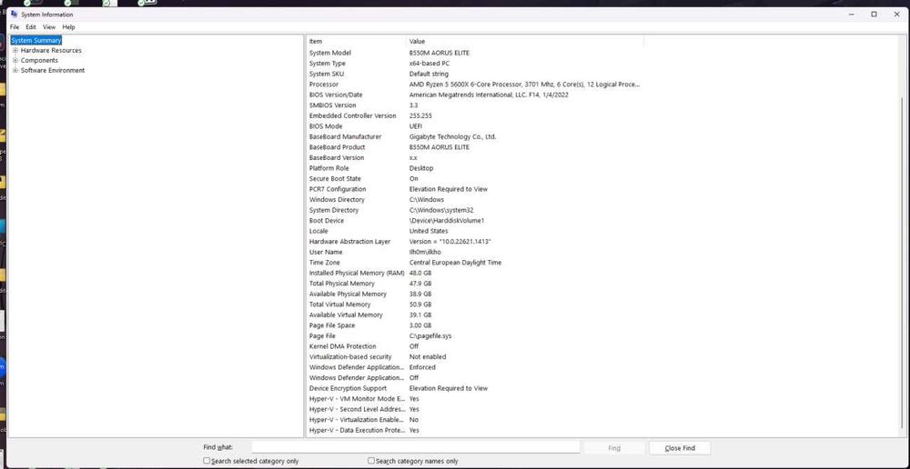Enable Search category names only checkbox
Viewport: 910px width, 469px height.
(x=371, y=461)
